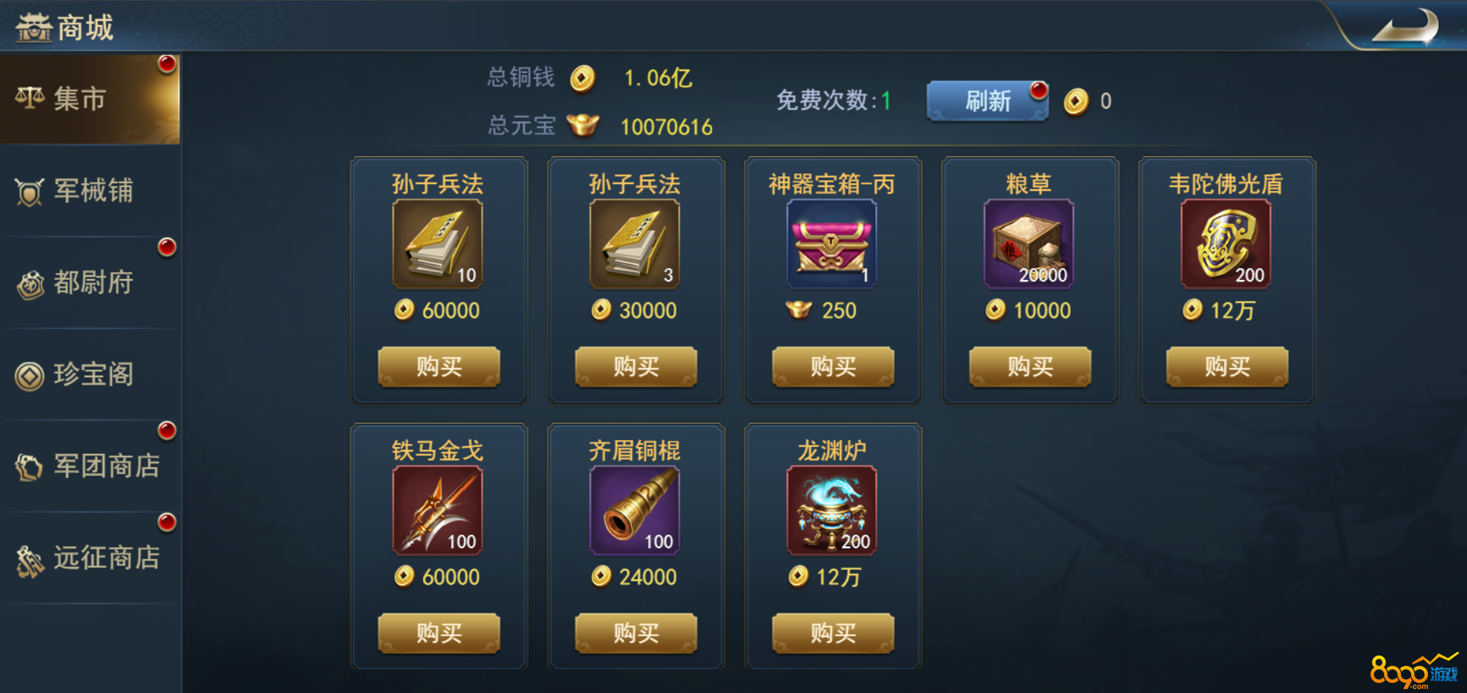Switch to the 都尉府 tab

point(90,283)
